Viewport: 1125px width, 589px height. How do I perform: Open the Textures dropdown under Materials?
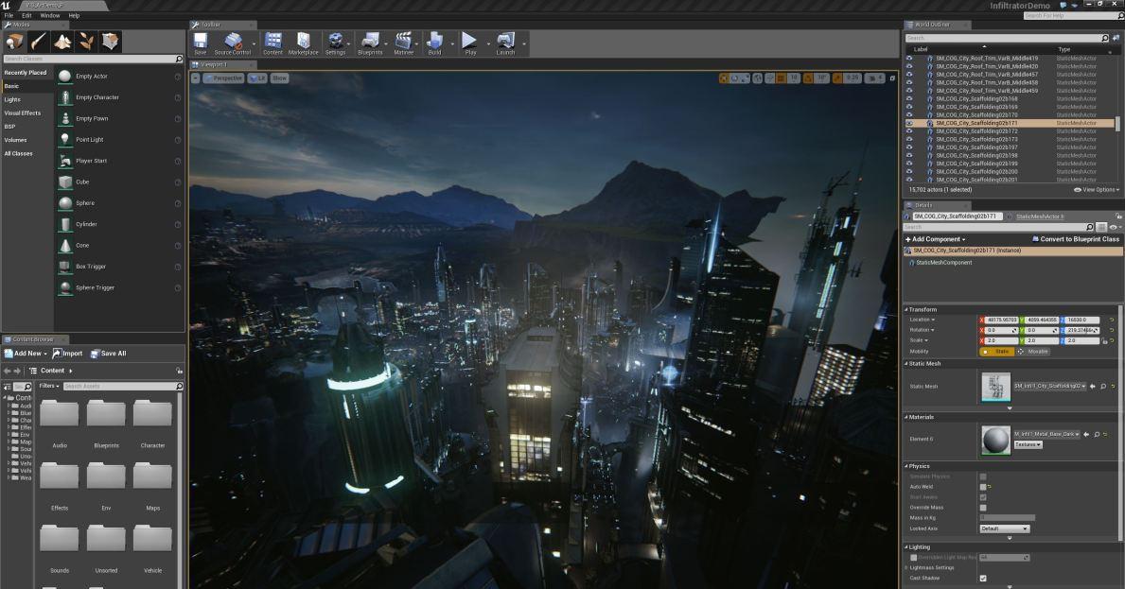click(x=1028, y=445)
